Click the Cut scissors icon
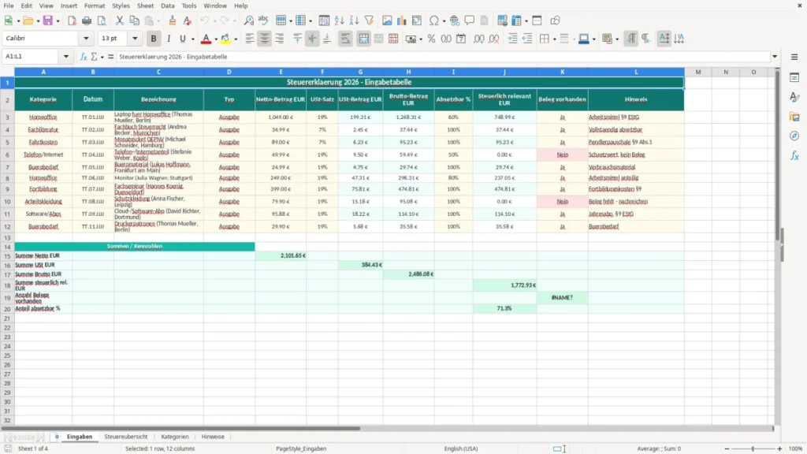The height and width of the screenshot is (454, 807). click(120, 20)
